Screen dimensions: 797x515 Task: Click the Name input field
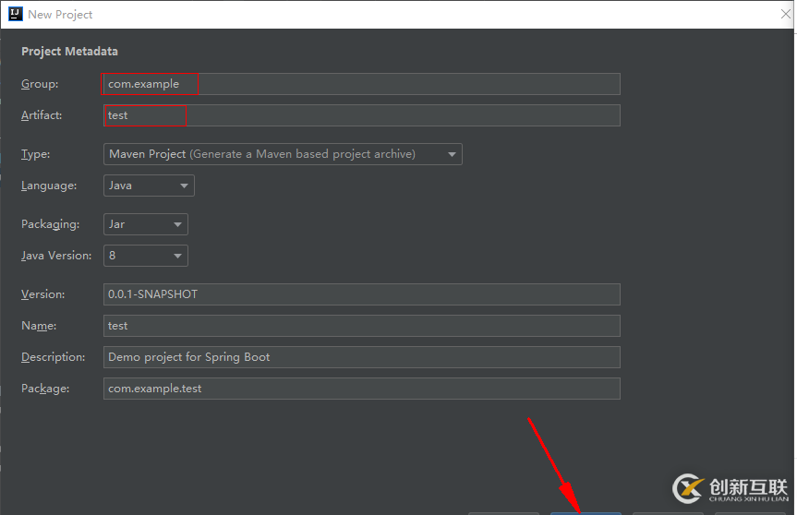[361, 326]
